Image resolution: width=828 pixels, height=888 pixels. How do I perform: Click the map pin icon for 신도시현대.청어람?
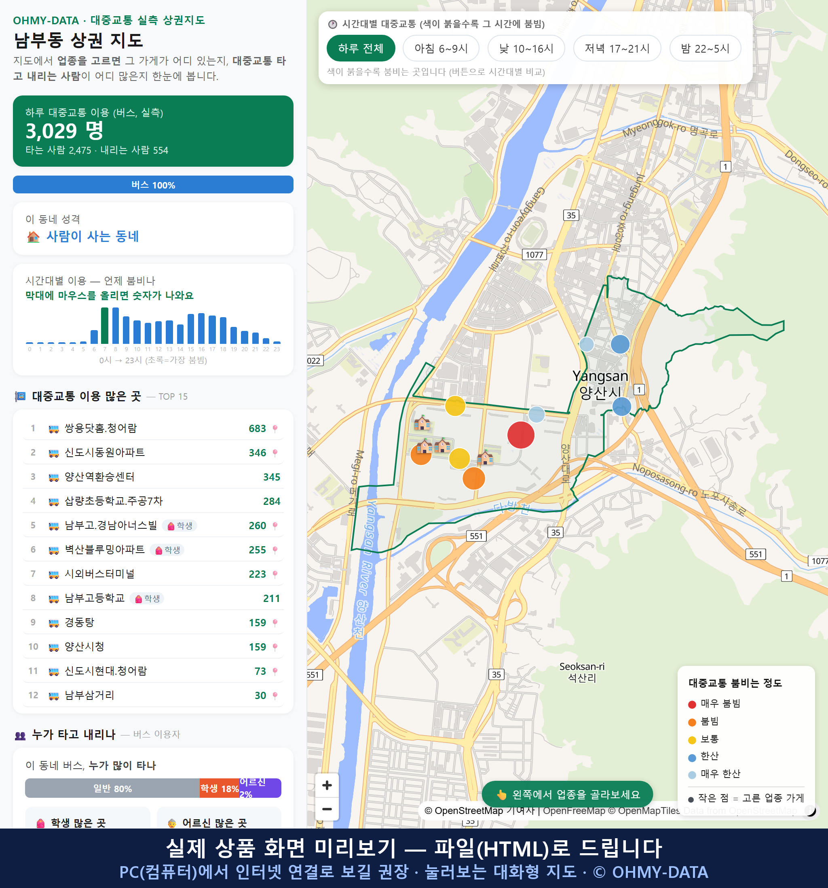click(275, 671)
